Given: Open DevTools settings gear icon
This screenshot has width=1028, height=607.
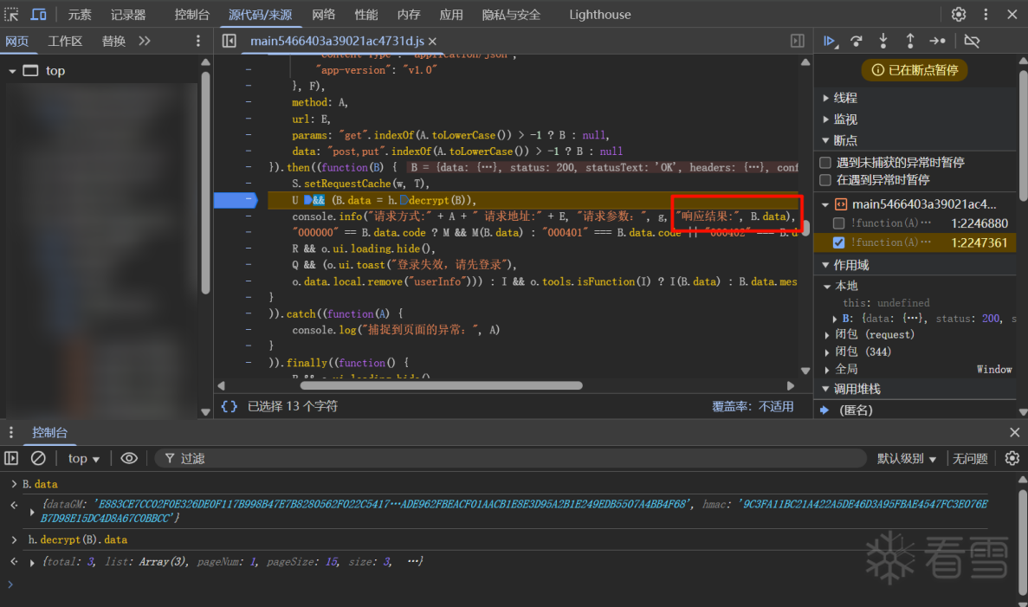Looking at the screenshot, I should point(959,15).
